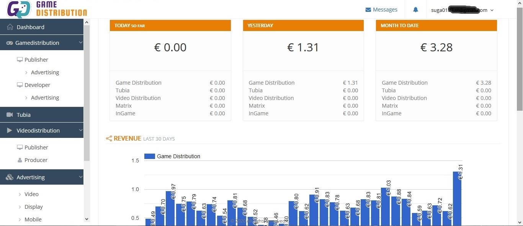Click the cubes icon beside Advertising section
Screen dimensions: 523x226
[x=10, y=177]
